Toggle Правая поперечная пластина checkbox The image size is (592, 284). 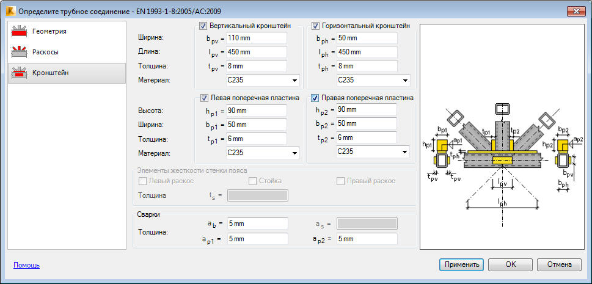pos(315,98)
